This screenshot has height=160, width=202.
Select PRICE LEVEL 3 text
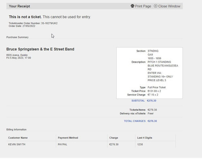(157, 80)
